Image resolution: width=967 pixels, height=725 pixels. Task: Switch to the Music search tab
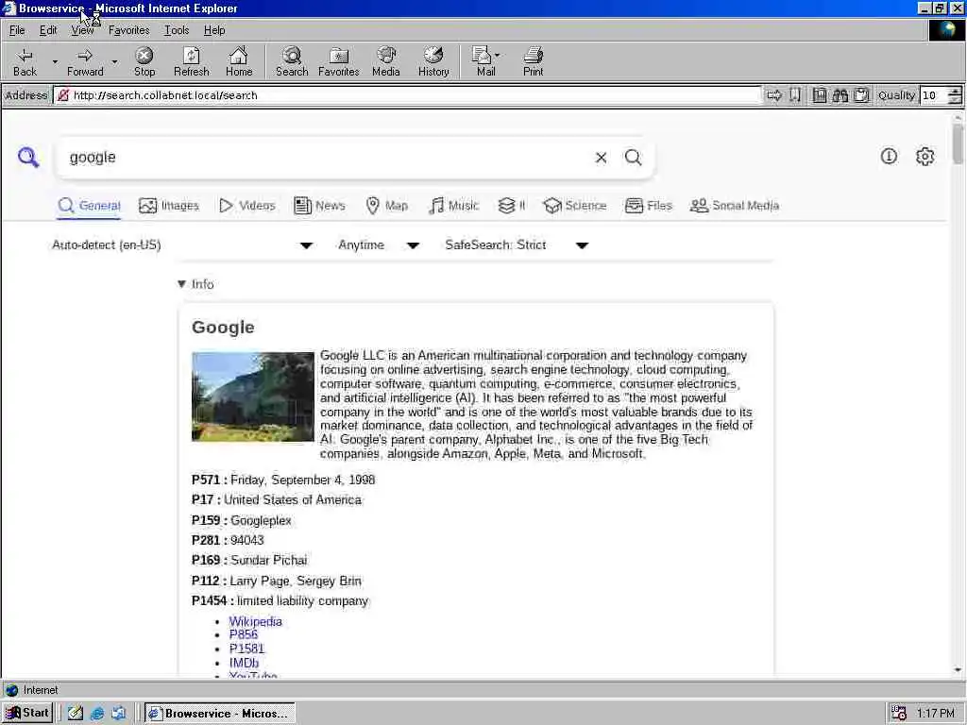pos(453,205)
